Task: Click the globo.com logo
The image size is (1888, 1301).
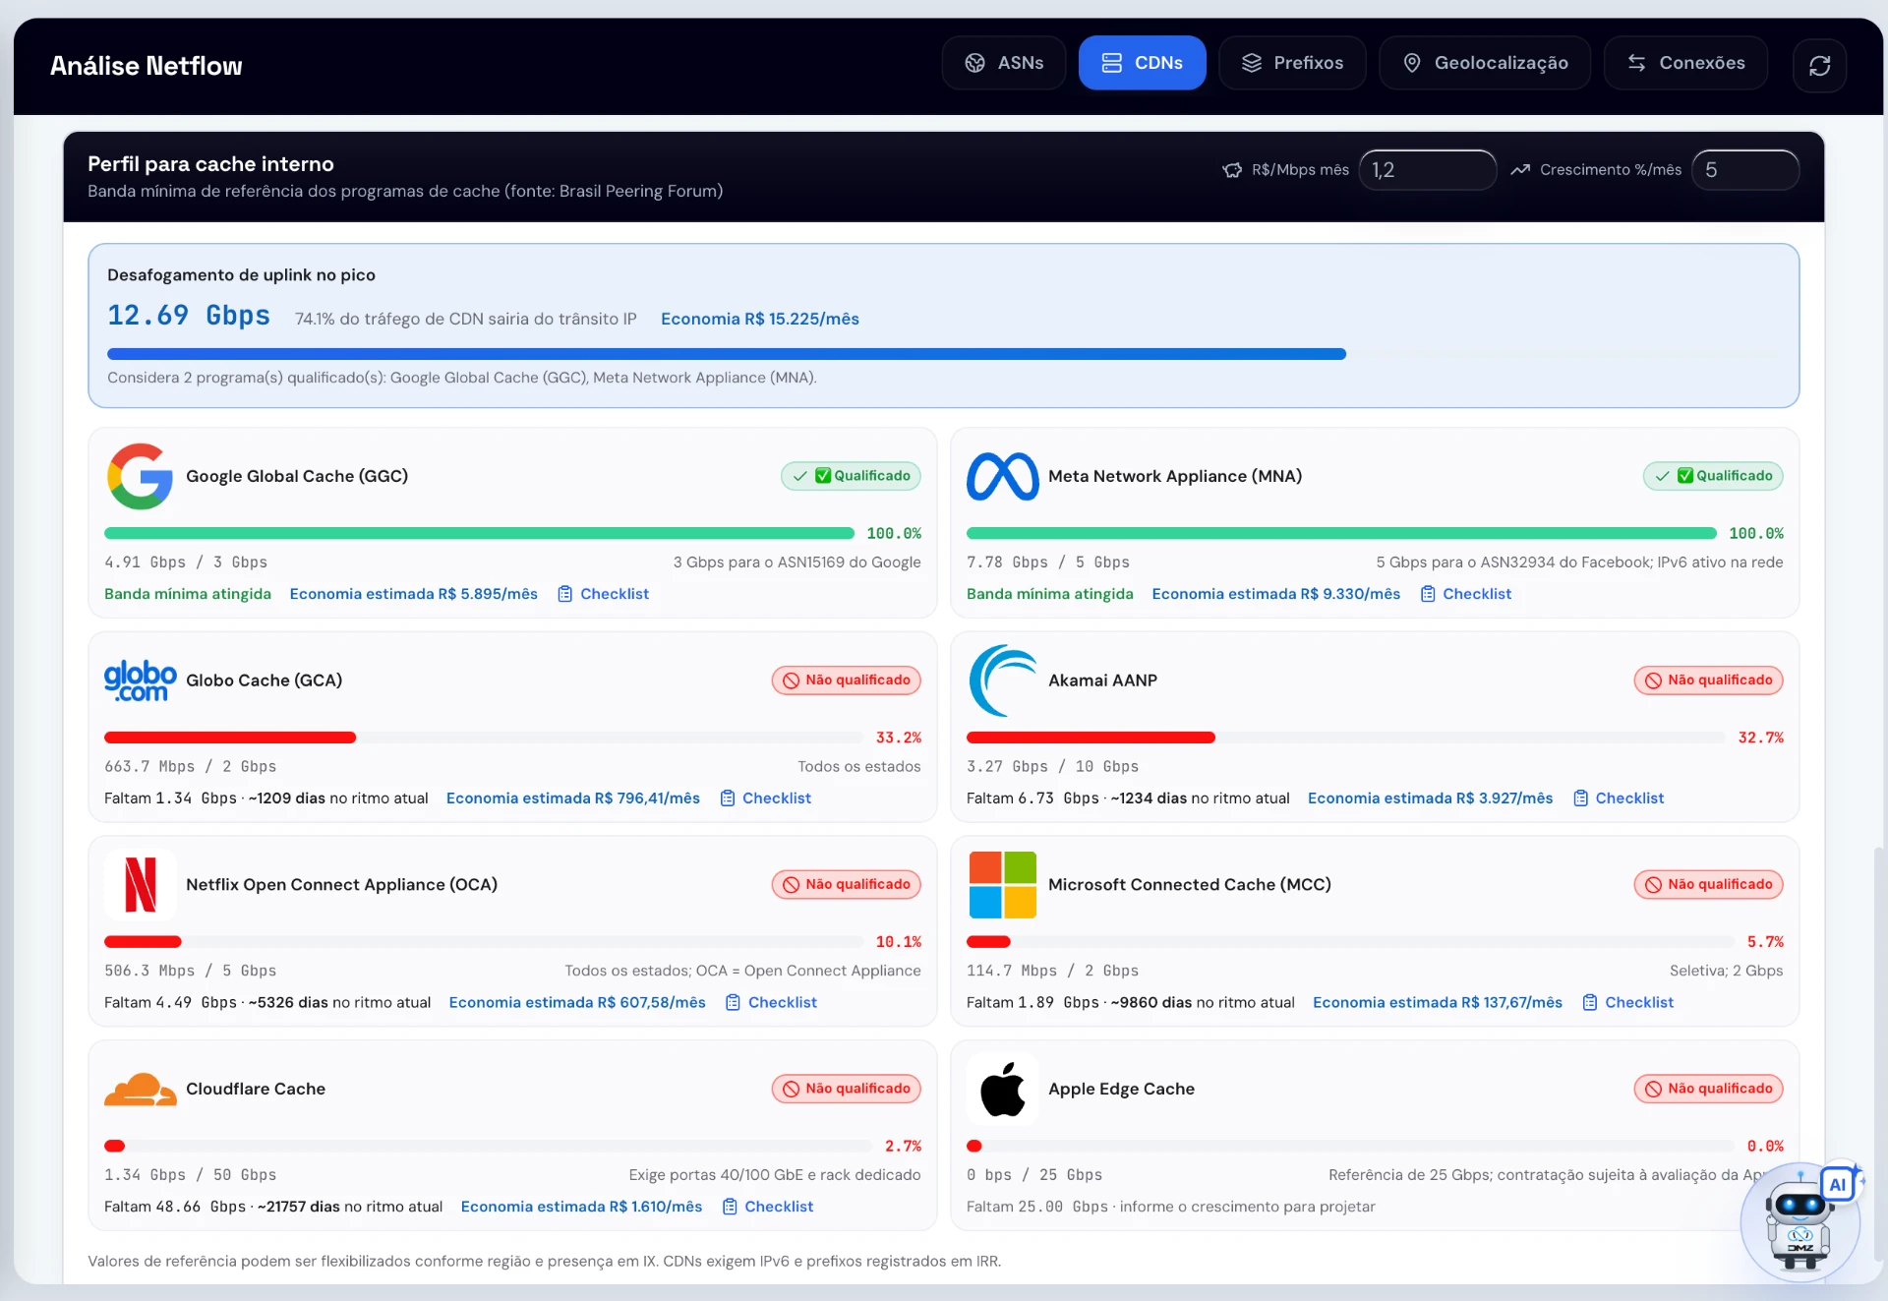Action: pos(140,680)
